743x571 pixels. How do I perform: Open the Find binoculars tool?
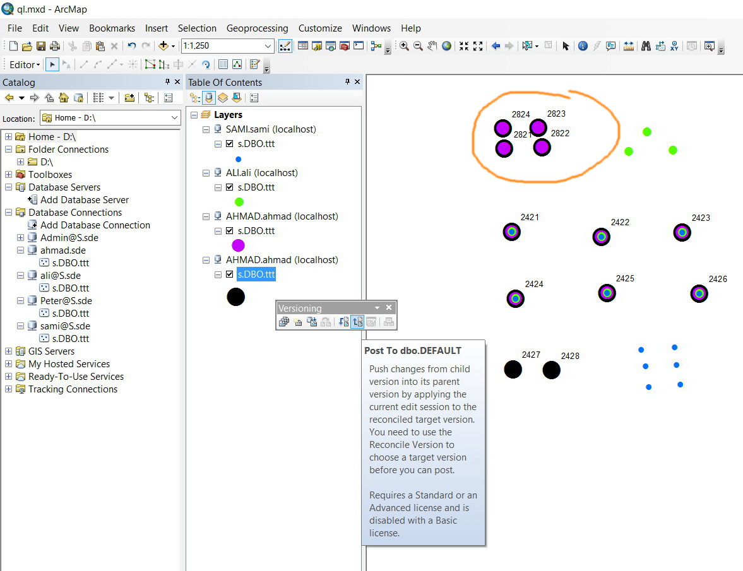click(646, 46)
